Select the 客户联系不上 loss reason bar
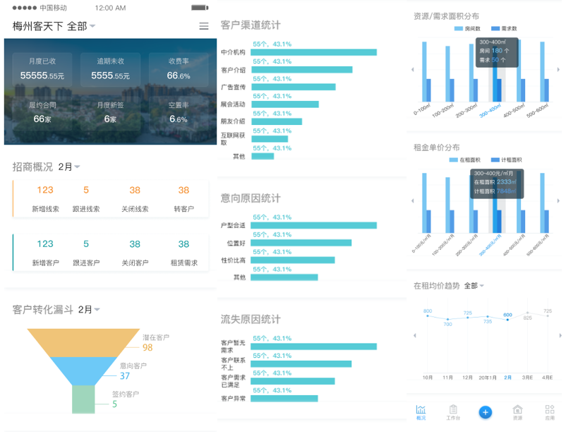The width and height of the screenshot is (566, 434). pos(301,364)
